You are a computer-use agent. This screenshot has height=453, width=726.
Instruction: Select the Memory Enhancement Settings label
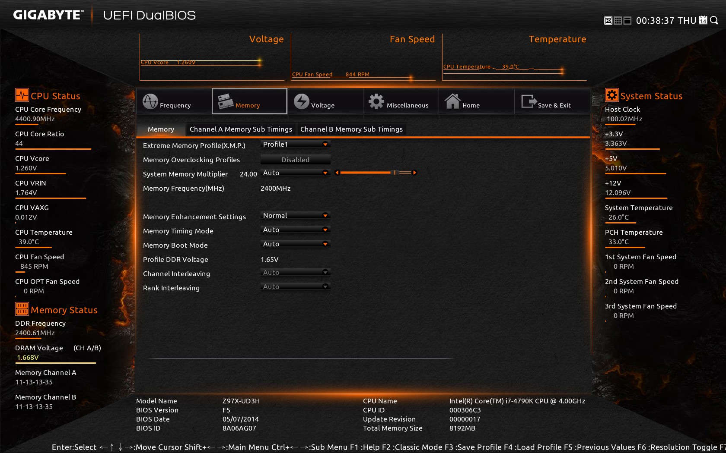pyautogui.click(x=194, y=217)
